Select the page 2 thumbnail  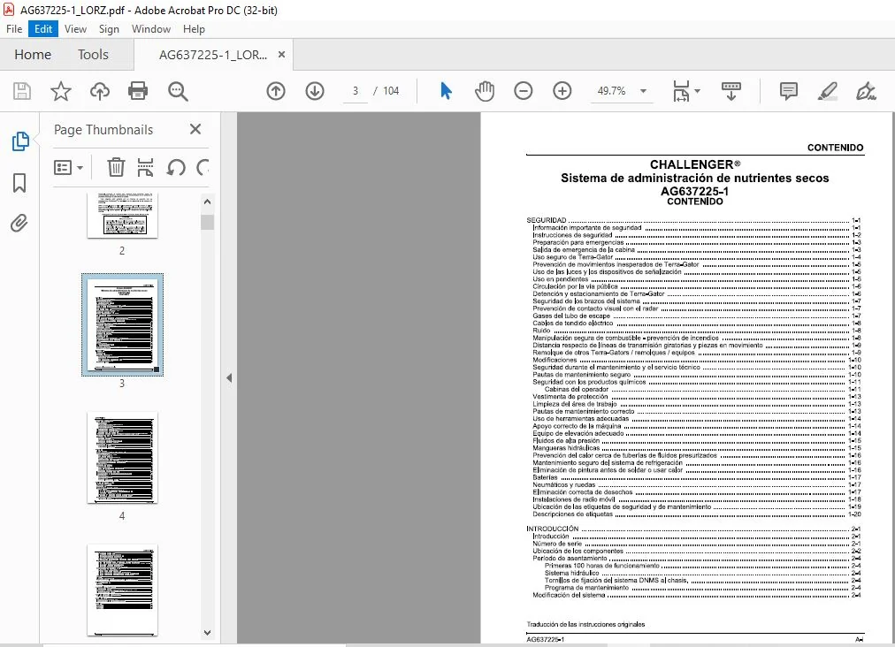(122, 215)
